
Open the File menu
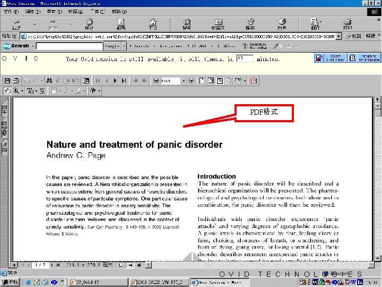tap(11, 12)
